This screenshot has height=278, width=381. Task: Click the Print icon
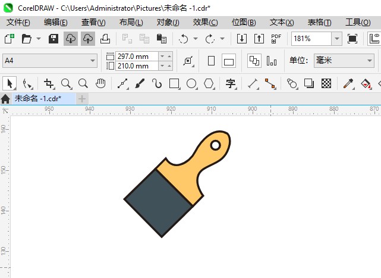tap(105, 39)
